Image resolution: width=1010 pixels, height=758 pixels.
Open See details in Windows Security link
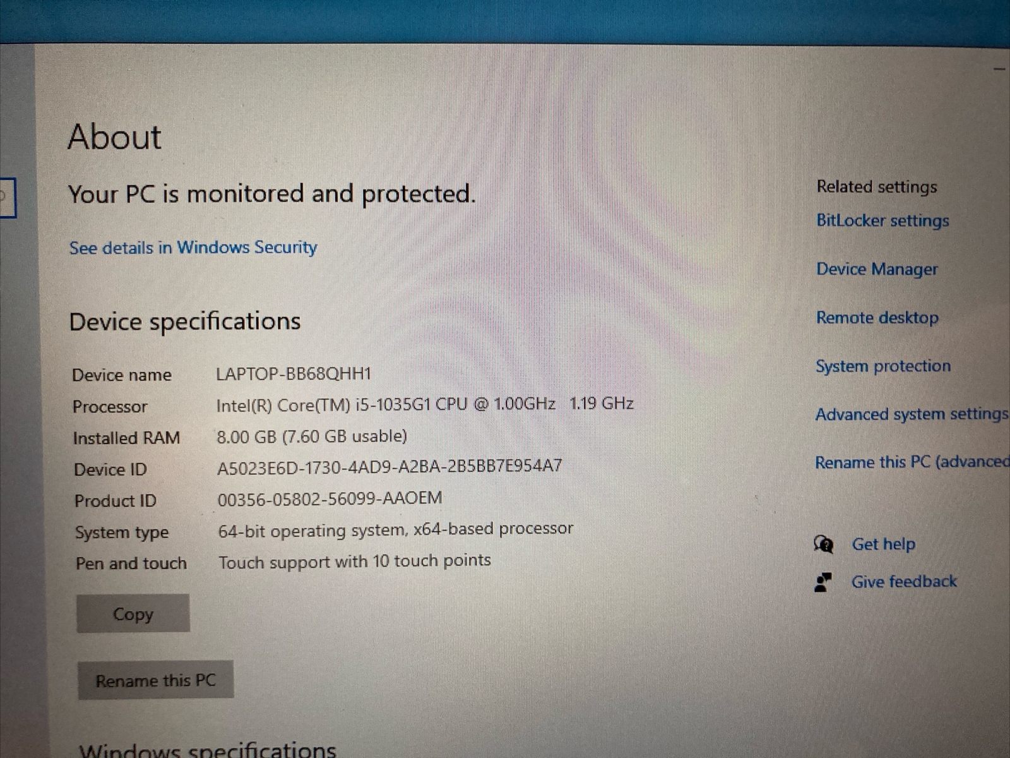pos(193,248)
